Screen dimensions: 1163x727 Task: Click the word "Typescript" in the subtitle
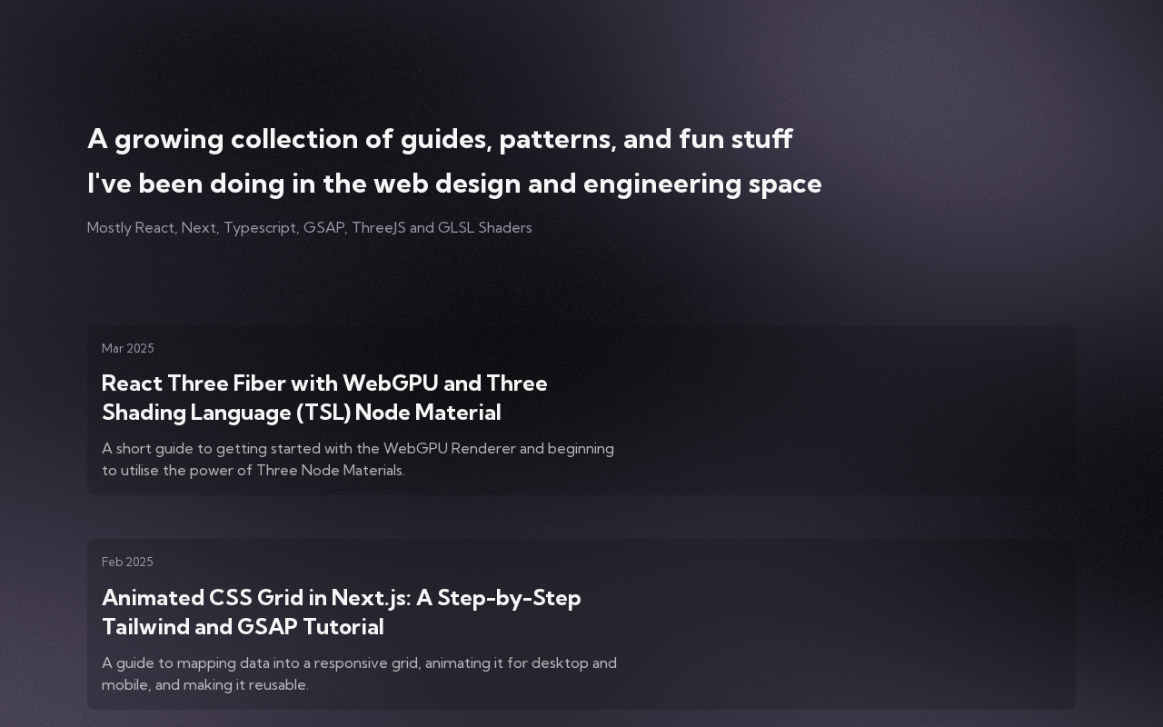pos(260,228)
